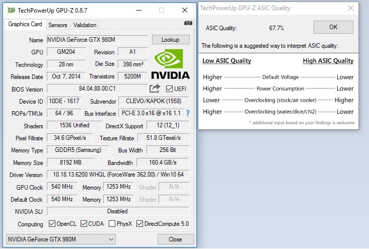This screenshot has height=249, width=369.
Task: Close the GPU-Z main window with X
Action: [x=185, y=10]
